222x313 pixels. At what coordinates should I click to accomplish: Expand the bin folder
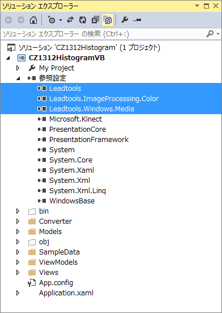coord(18,211)
